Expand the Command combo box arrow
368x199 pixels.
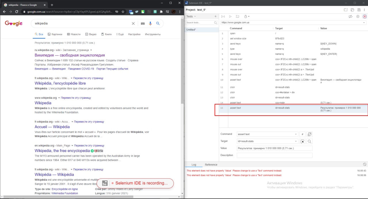coord(296,134)
